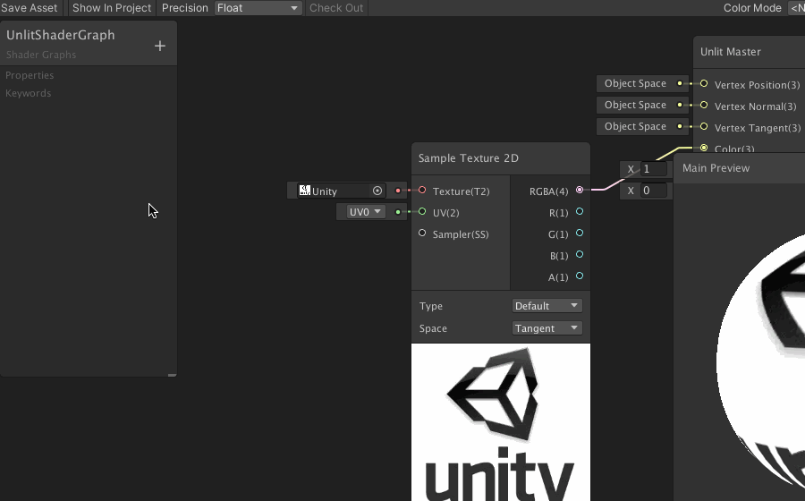Click the RGBA(4) output port
Viewport: 805px width, 501px height.
click(x=580, y=190)
